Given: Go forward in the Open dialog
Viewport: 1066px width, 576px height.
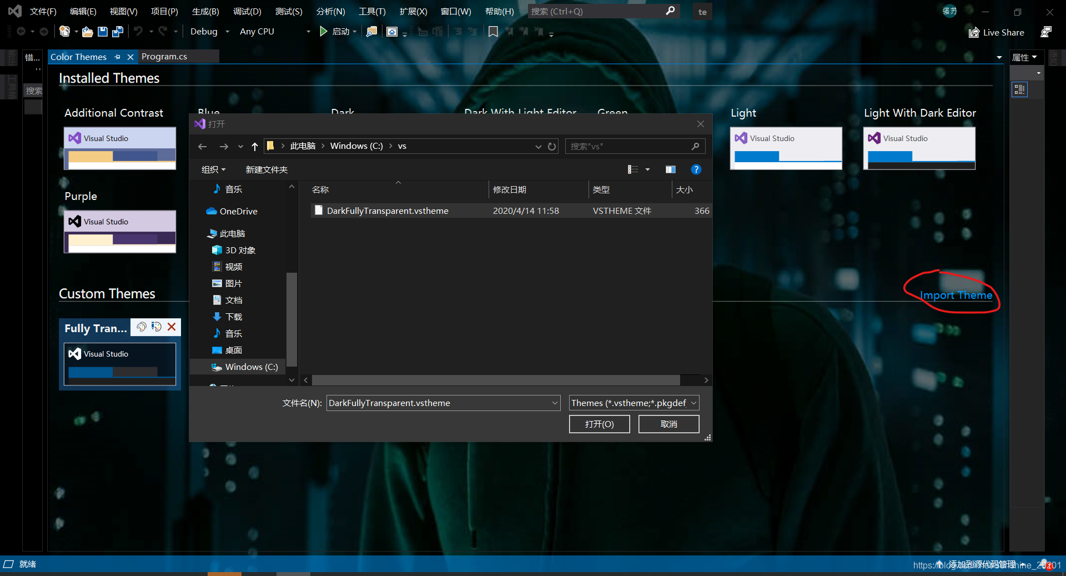Looking at the screenshot, I should [224, 146].
